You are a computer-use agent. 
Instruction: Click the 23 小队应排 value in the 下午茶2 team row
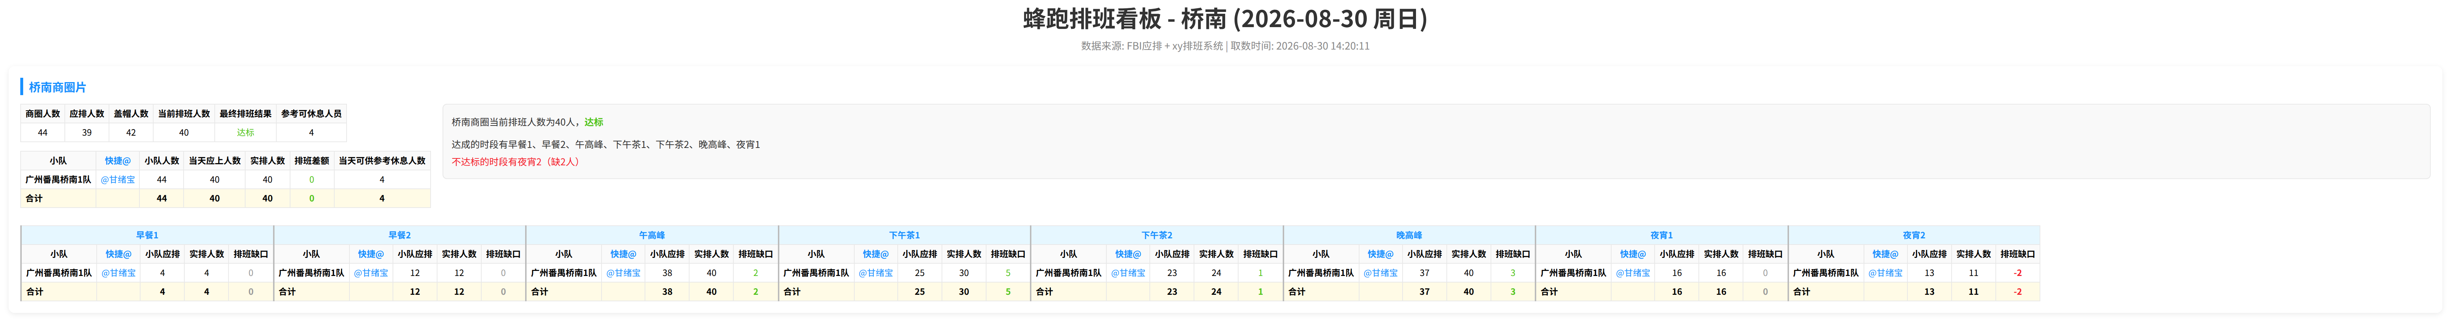pos(1172,273)
